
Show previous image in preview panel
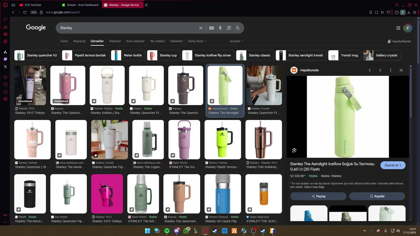pyautogui.click(x=369, y=70)
